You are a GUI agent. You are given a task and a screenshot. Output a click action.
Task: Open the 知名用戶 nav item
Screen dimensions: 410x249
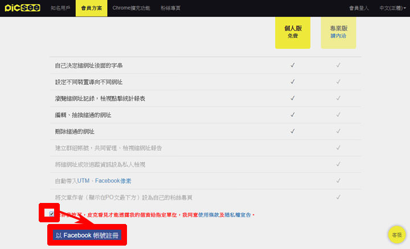click(60, 9)
